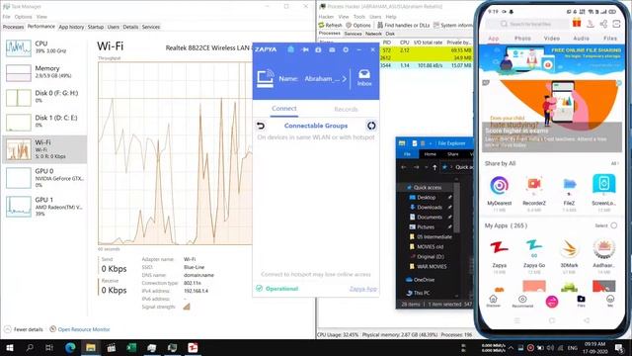
Task: Click the Zapya pin-window icon in title bar
Action: pyautogui.click(x=305, y=49)
